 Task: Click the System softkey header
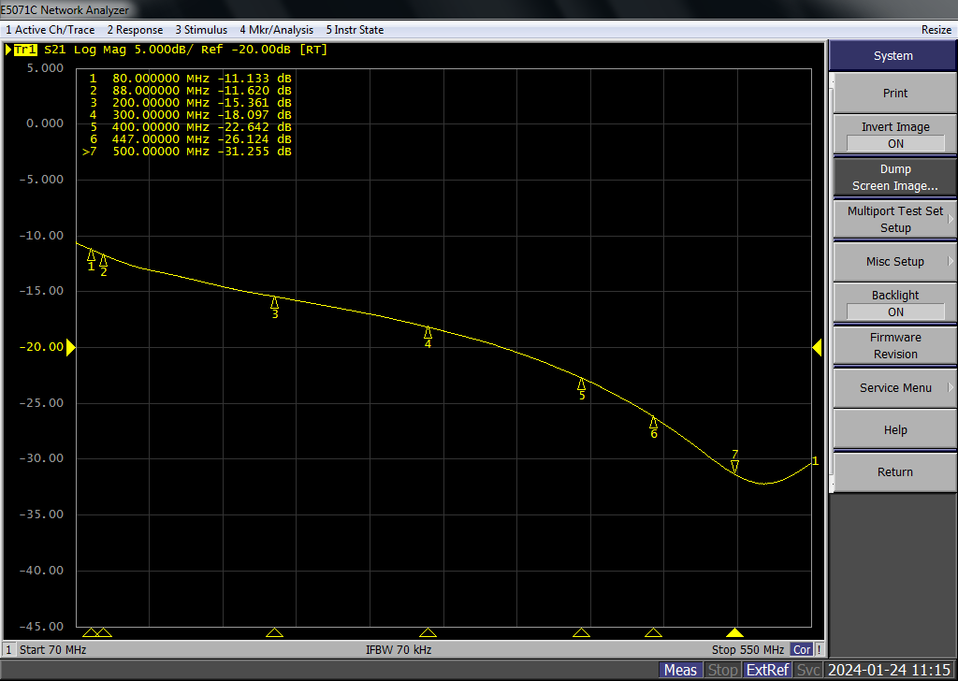click(x=893, y=55)
